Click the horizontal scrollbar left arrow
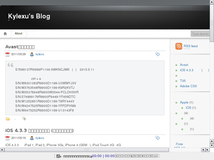 [x=2, y=150]
